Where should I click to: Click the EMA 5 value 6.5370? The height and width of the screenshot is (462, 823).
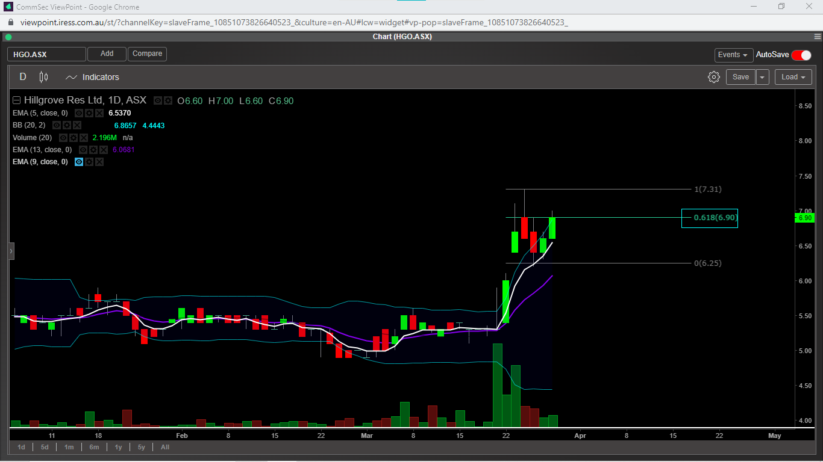(x=119, y=113)
